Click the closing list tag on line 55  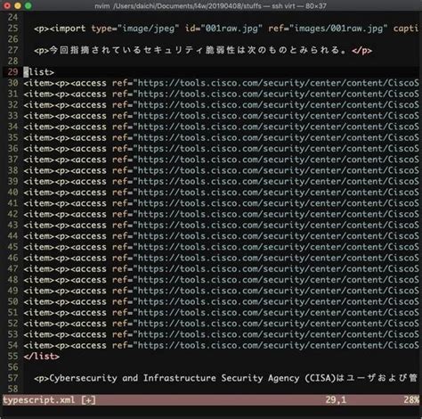pyautogui.click(x=42, y=357)
